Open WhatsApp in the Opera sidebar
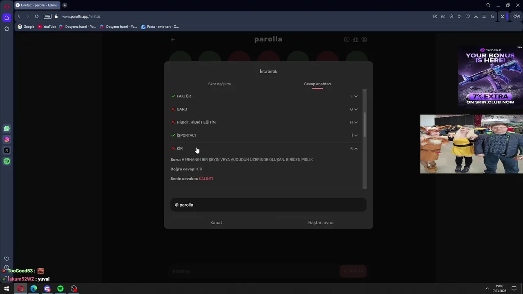The height and width of the screenshot is (294, 523). pyautogui.click(x=7, y=129)
